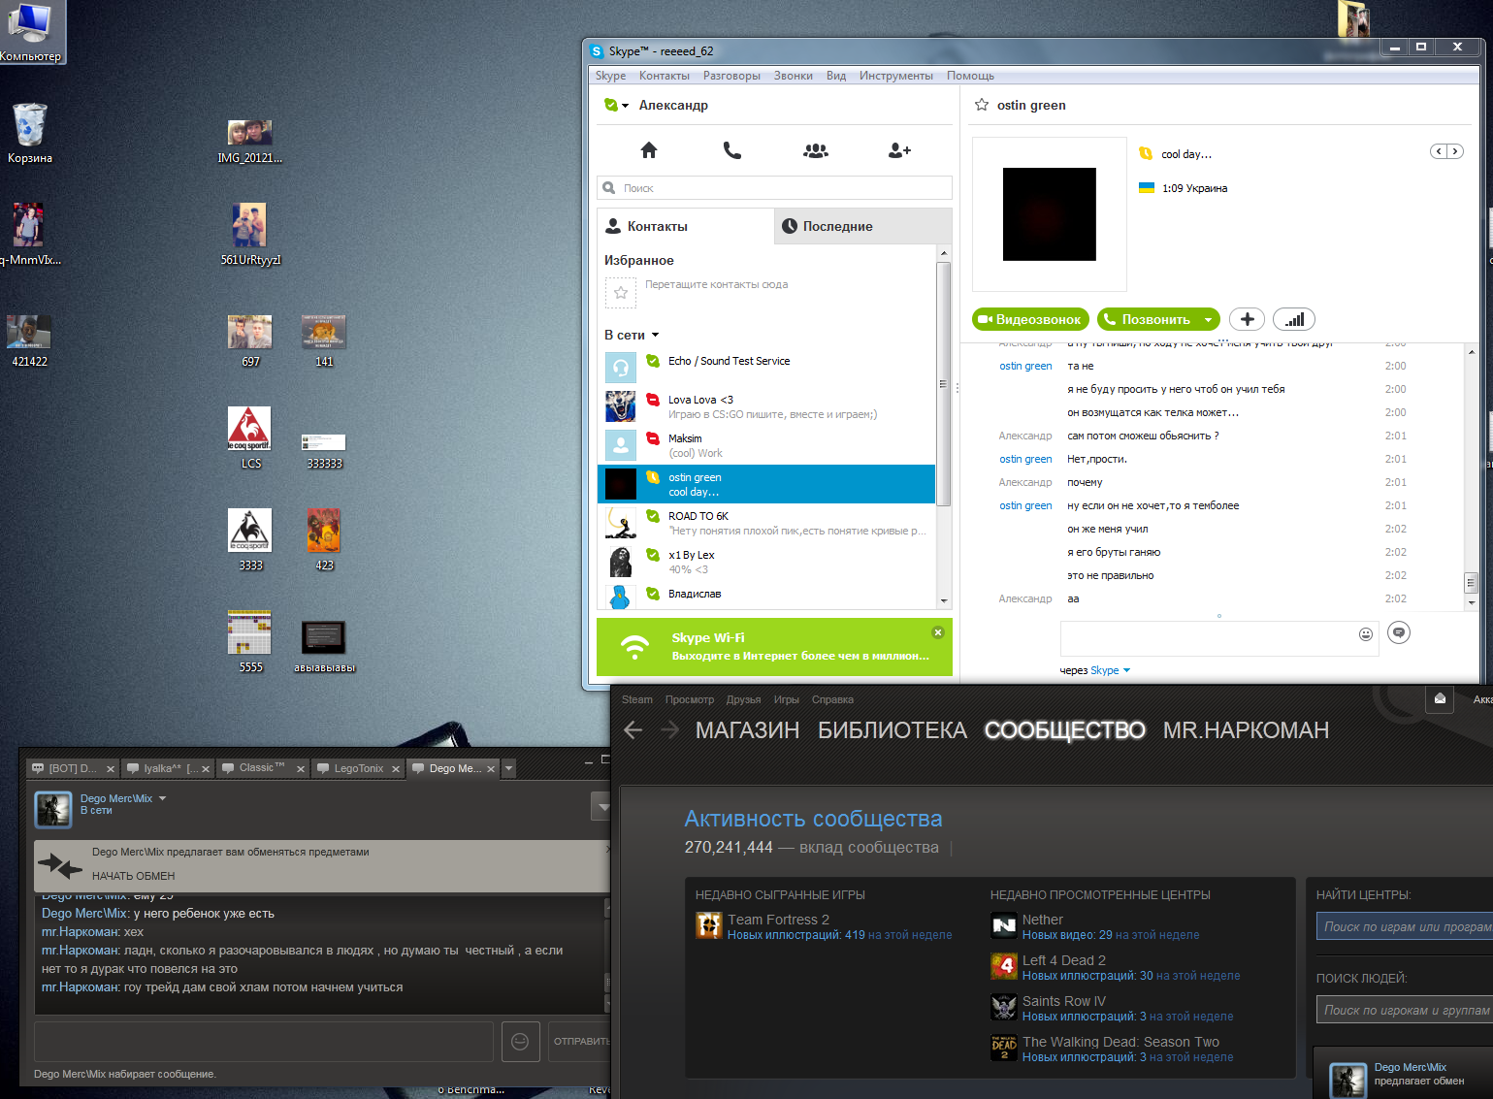Click the trade arrows icon in Steam chat
This screenshot has height=1099, width=1493.
(60, 864)
